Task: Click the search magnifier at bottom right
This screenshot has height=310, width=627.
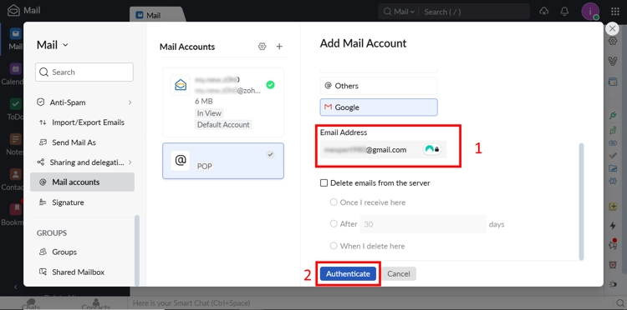Action: click(x=619, y=304)
